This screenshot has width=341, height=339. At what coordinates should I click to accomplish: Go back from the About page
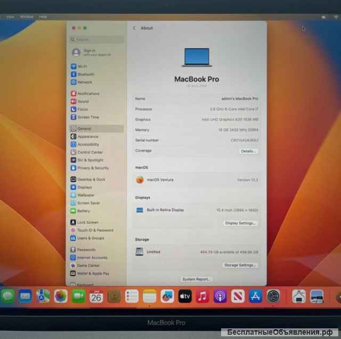point(134,28)
